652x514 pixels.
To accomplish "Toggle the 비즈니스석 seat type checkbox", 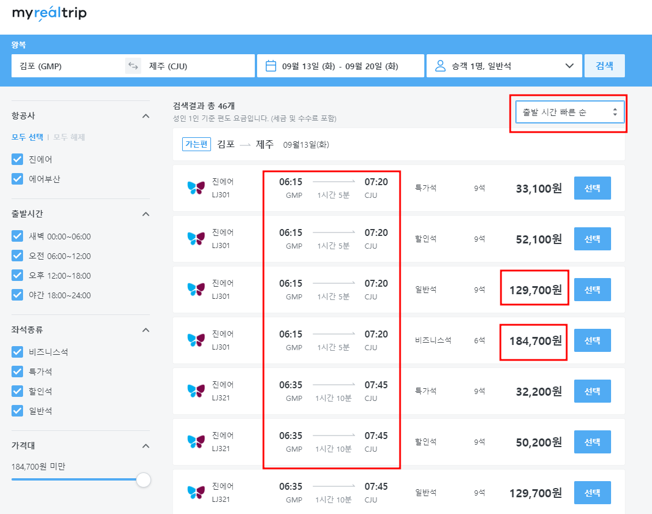I will (x=17, y=352).
